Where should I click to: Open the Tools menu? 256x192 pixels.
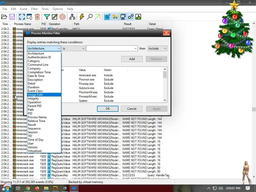click(x=45, y=9)
